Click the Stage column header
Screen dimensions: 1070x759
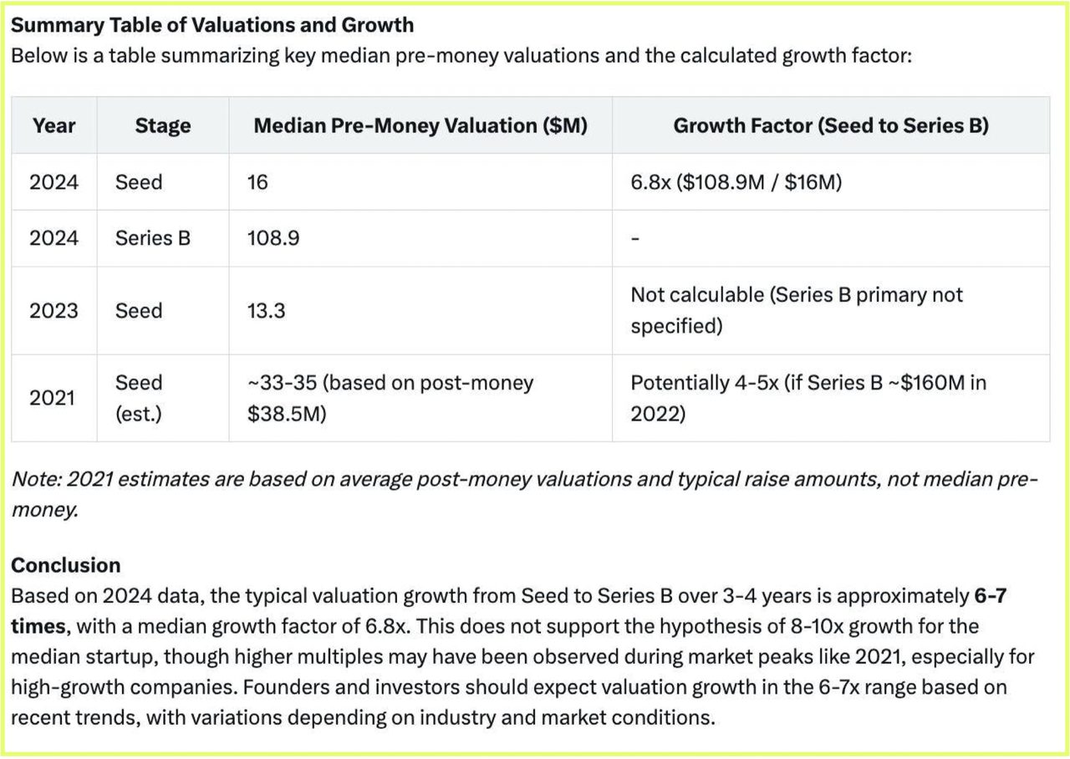tap(163, 125)
